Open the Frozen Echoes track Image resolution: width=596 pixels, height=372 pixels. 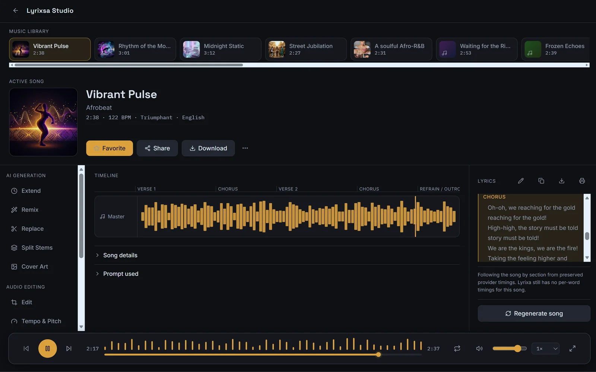tap(555, 49)
